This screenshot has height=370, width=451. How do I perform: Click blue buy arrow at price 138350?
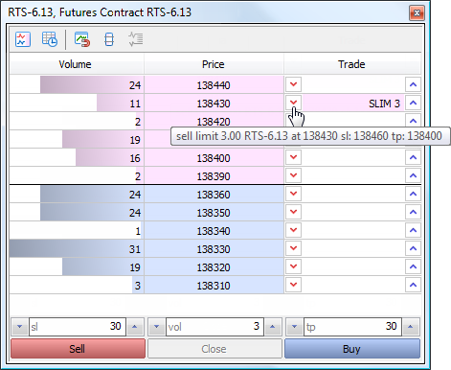(x=413, y=212)
